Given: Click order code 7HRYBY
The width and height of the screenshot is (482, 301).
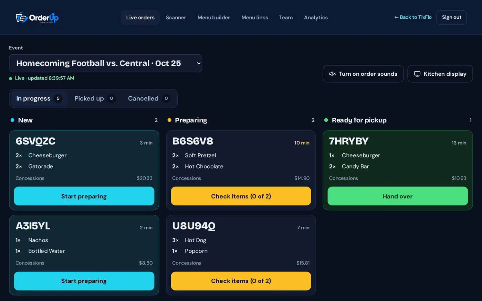Looking at the screenshot, I should [349, 141].
